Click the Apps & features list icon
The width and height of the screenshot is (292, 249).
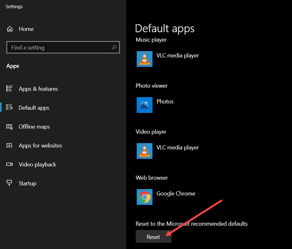[x=10, y=89]
